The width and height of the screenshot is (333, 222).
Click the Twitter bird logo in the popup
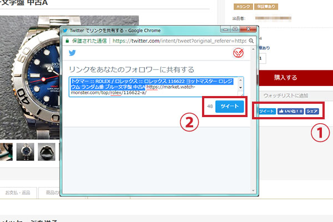pos(72,53)
